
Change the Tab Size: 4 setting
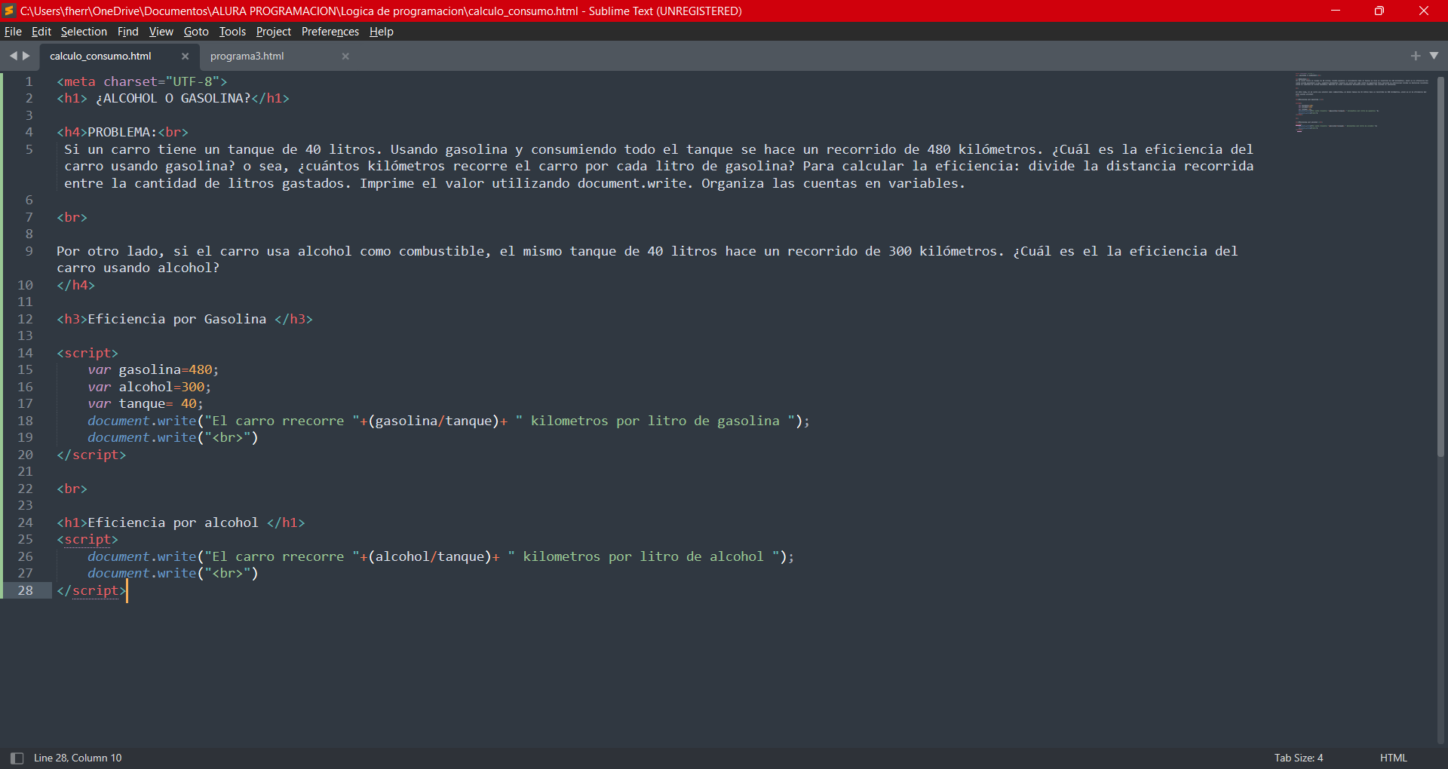(x=1299, y=758)
